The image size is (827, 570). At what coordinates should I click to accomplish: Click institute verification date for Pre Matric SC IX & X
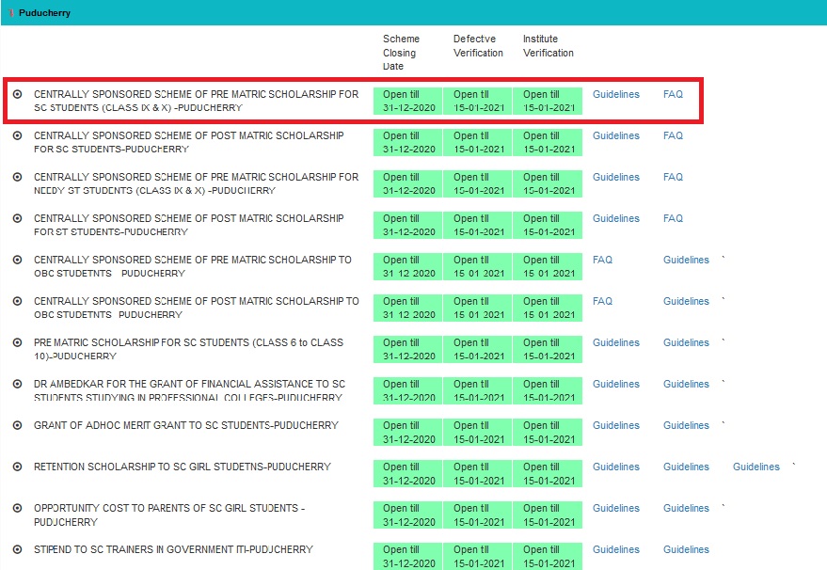(x=548, y=101)
